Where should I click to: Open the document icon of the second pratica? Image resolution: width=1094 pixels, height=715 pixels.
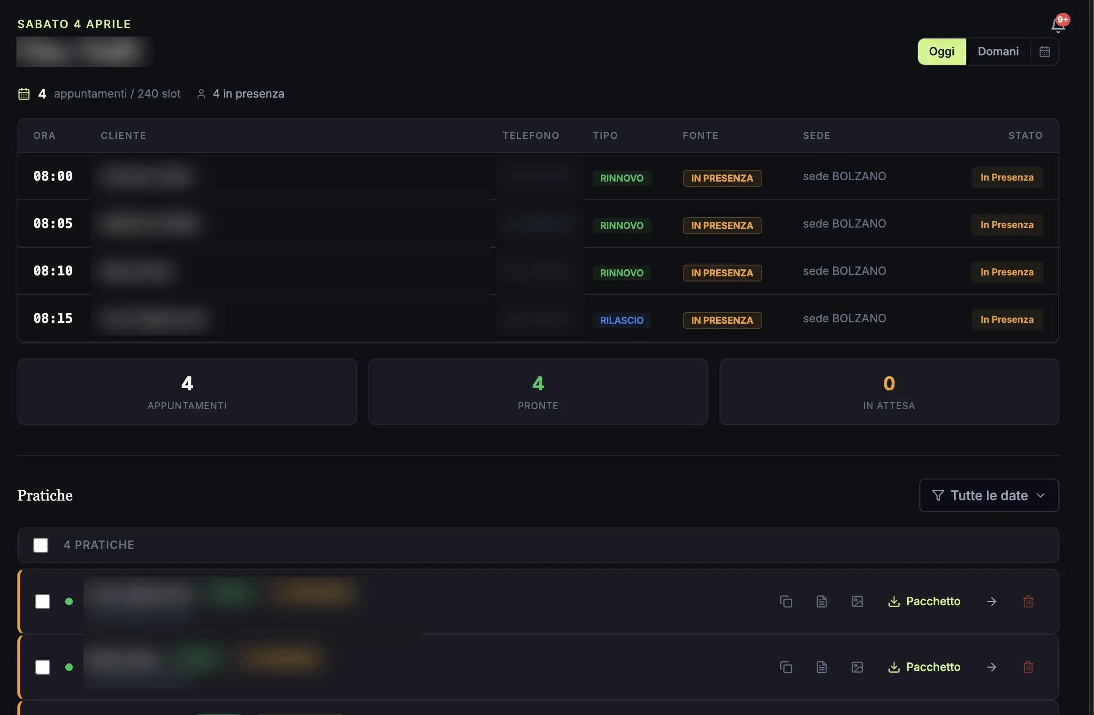click(821, 667)
